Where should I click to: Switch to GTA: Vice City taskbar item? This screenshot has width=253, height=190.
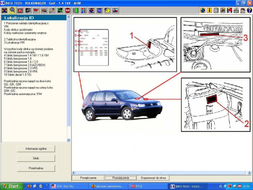click(69, 186)
